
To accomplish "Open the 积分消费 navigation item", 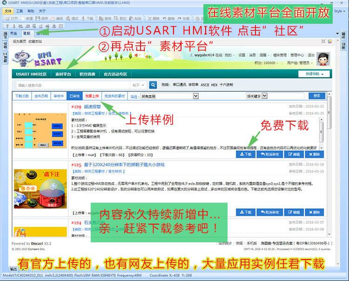I will pos(87,74).
